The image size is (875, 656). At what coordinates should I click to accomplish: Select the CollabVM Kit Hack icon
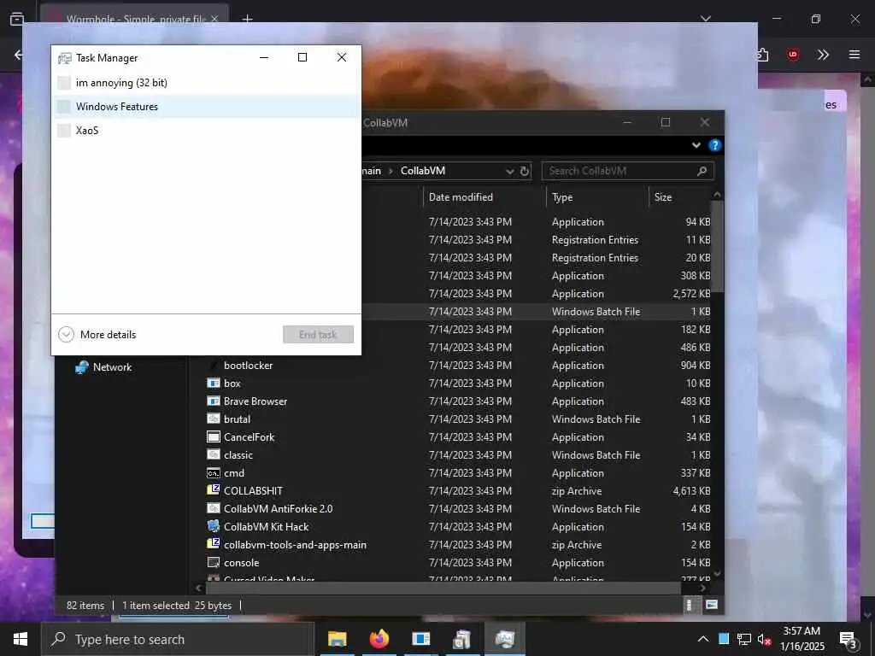tap(213, 526)
